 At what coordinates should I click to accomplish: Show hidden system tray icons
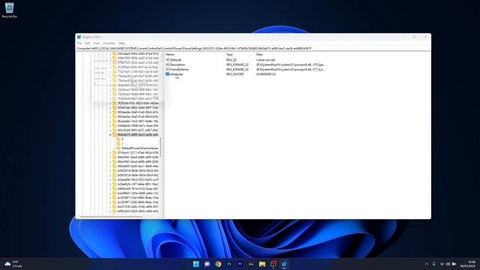coord(427,264)
